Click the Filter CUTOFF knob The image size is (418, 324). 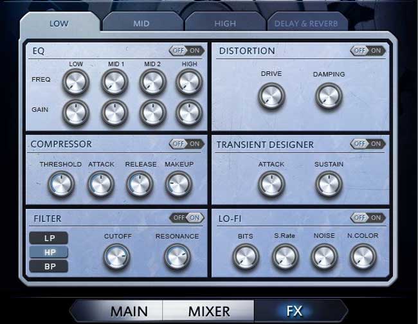(x=117, y=256)
